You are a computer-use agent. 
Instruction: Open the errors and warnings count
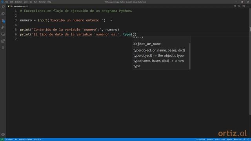click(38, 139)
